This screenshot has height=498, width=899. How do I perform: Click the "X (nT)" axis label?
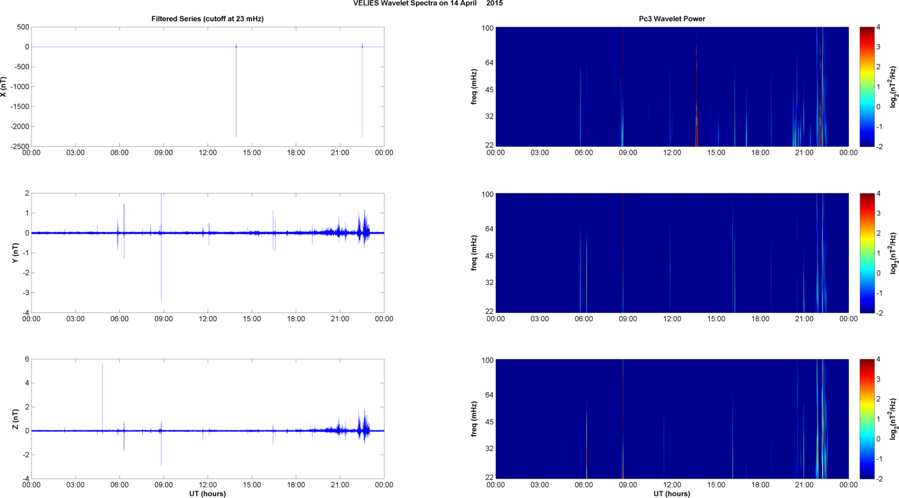4,87
